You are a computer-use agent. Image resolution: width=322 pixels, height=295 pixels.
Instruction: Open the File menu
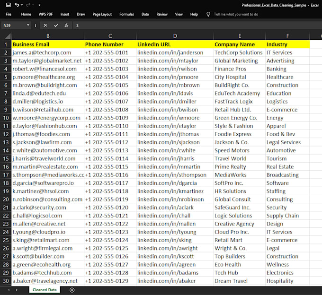click(x=9, y=14)
